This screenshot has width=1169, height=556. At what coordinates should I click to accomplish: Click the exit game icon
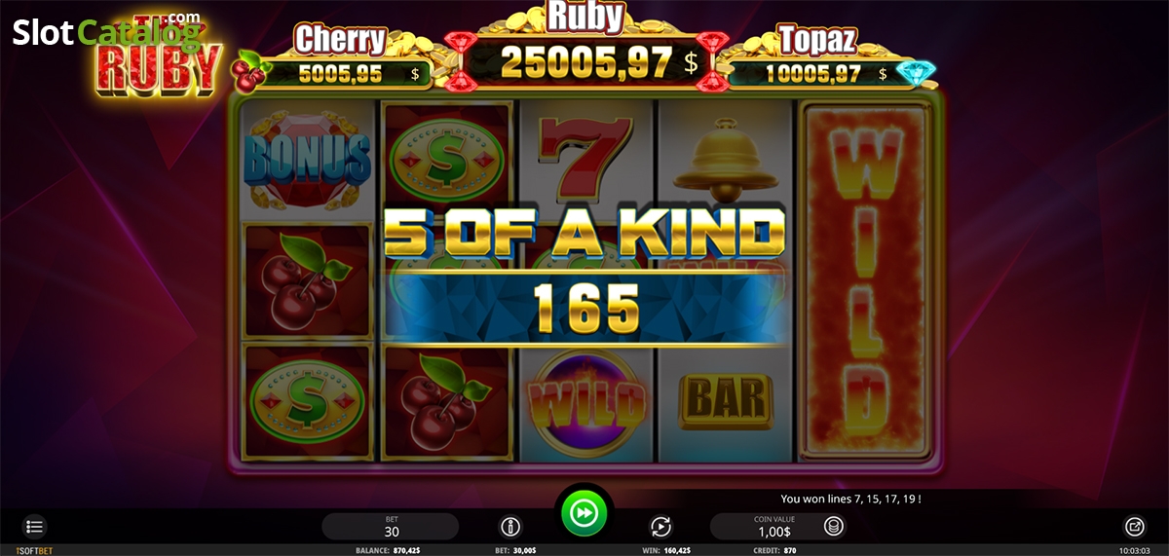(1134, 527)
